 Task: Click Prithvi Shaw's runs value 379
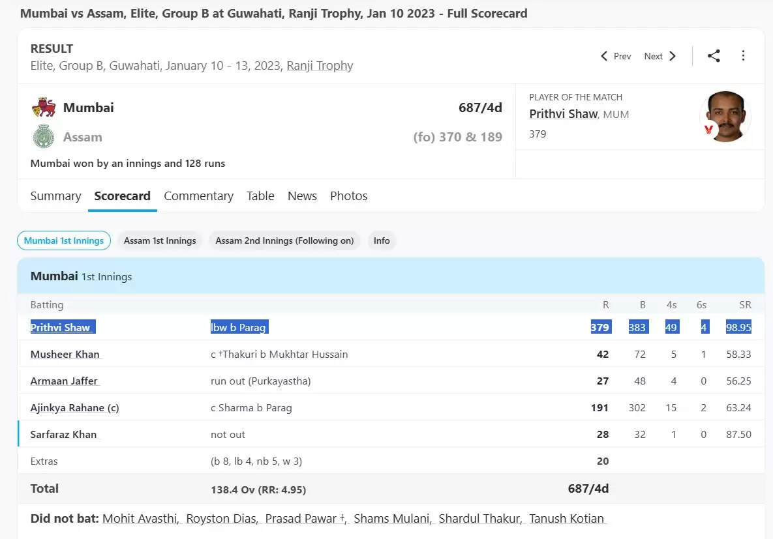point(600,328)
